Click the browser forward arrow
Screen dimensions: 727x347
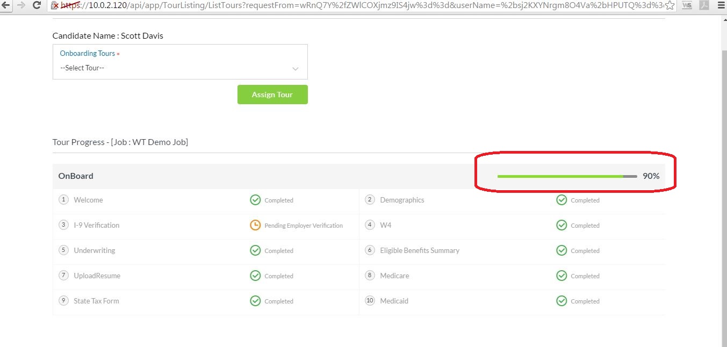(21, 5)
